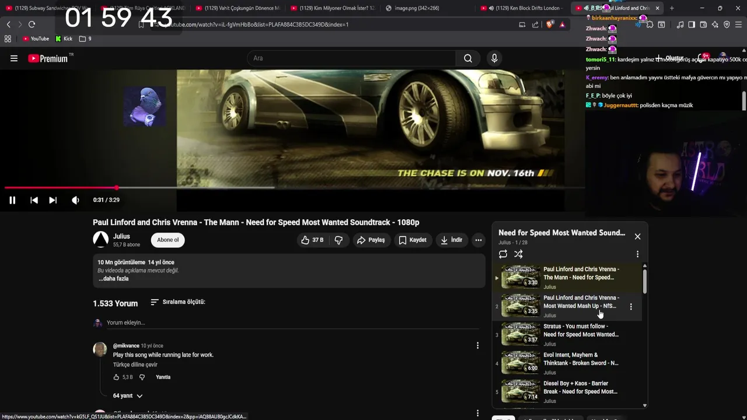Viewport: 747px width, 420px height.
Task: Subscribe with Abone ol button
Action: (x=168, y=240)
